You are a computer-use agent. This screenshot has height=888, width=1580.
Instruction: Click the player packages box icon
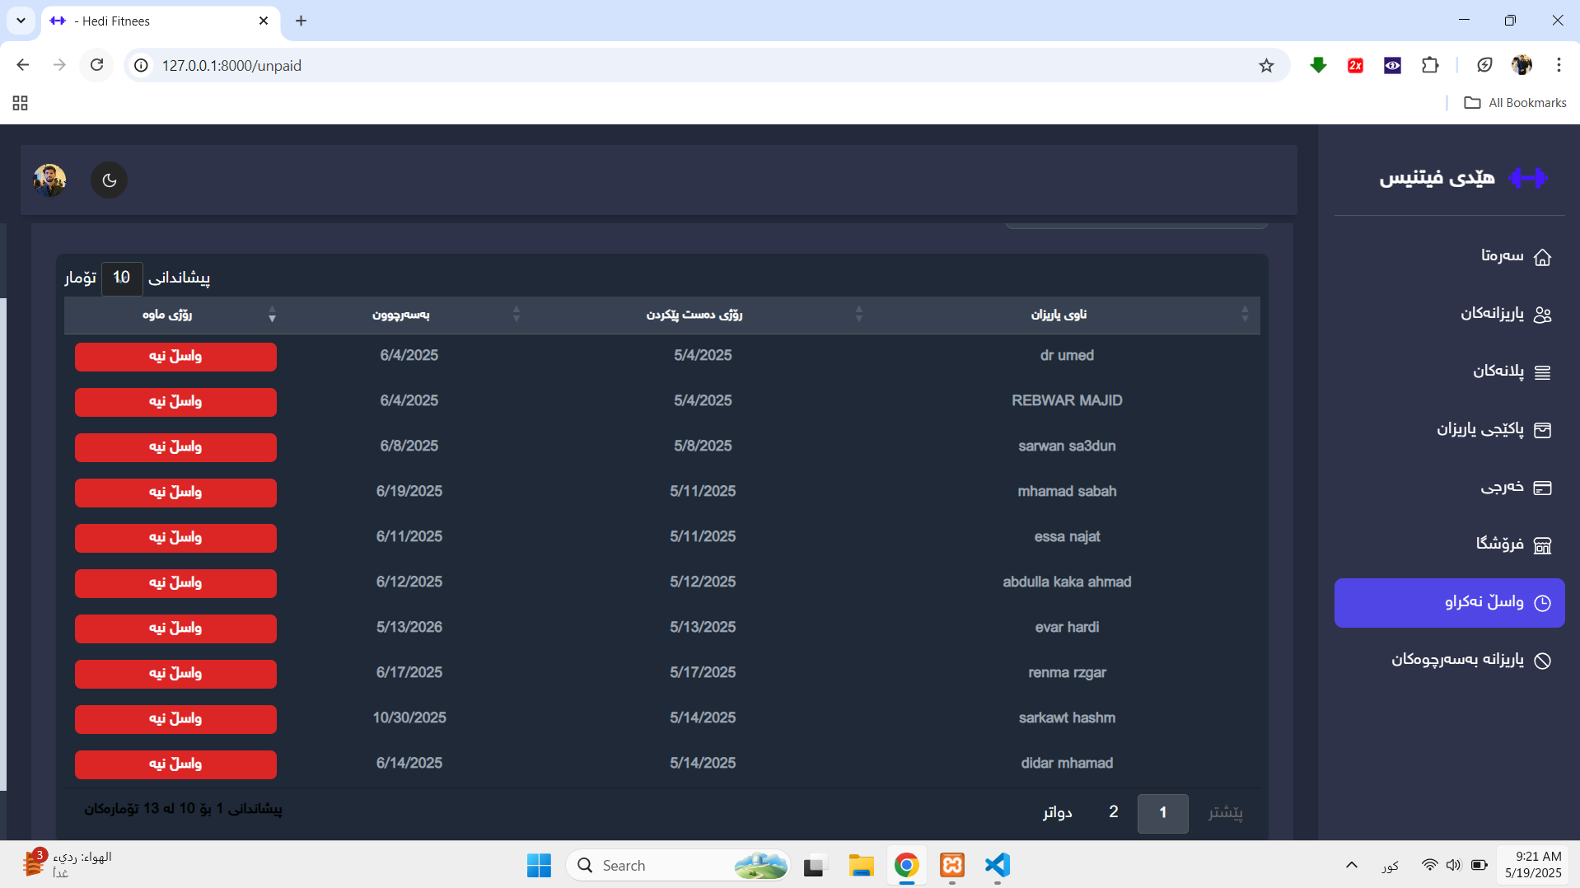(1542, 430)
